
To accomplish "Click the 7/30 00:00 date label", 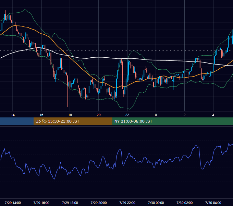I will [x=156, y=203].
